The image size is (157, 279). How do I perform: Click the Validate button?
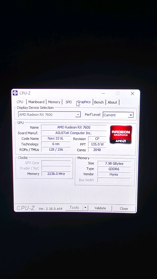(x=100, y=208)
